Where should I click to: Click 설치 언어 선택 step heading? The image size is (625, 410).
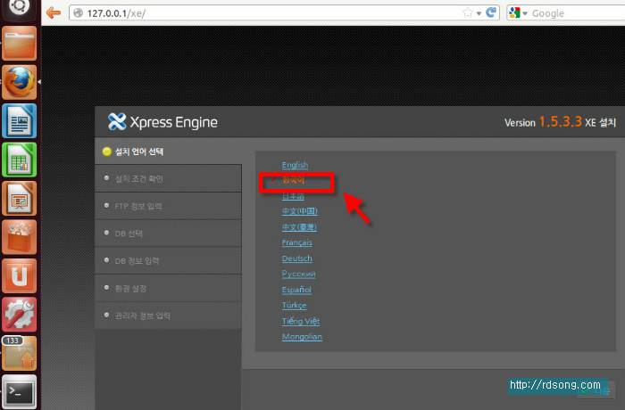pyautogui.click(x=138, y=152)
